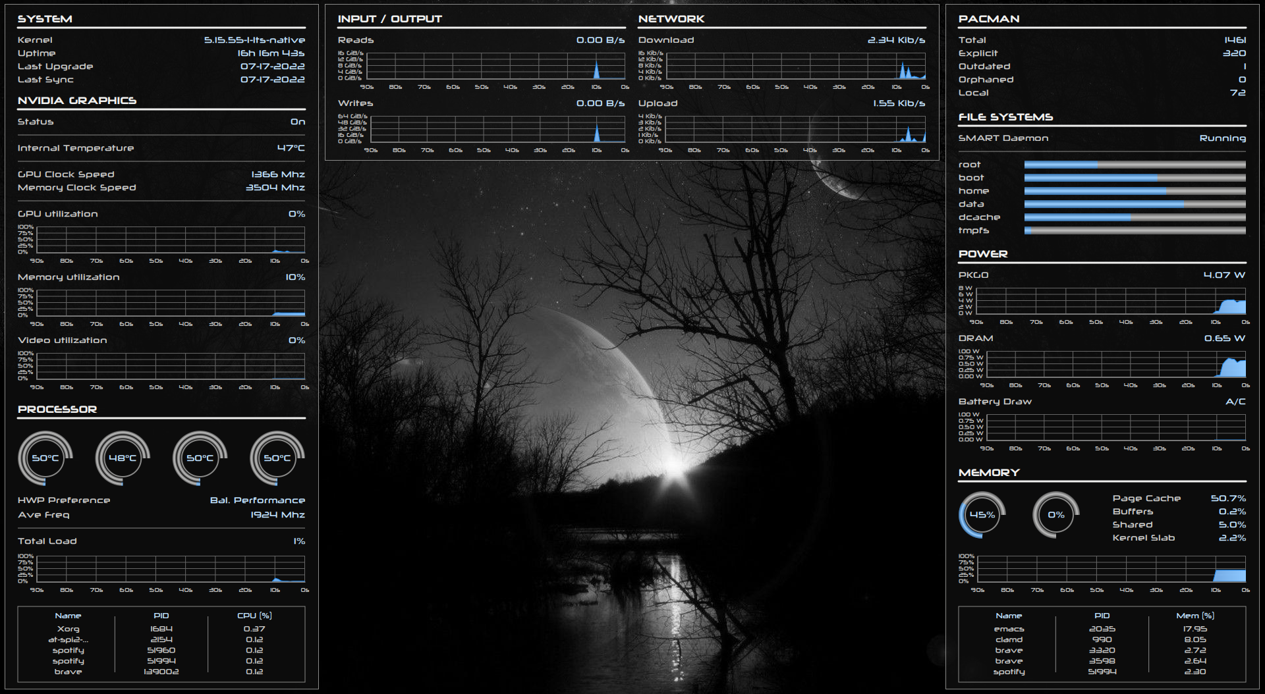Click the data filesystem usage bar
Screen dimensions: 1265x694
coord(1135,204)
